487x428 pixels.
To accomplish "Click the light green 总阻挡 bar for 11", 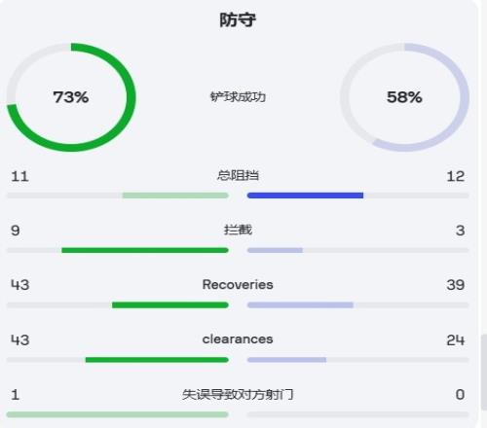I will [x=175, y=196].
